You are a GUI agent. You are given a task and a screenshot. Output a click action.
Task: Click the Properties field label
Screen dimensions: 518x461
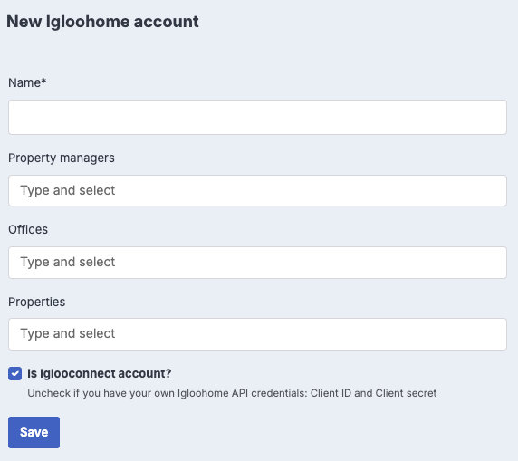[36, 302]
